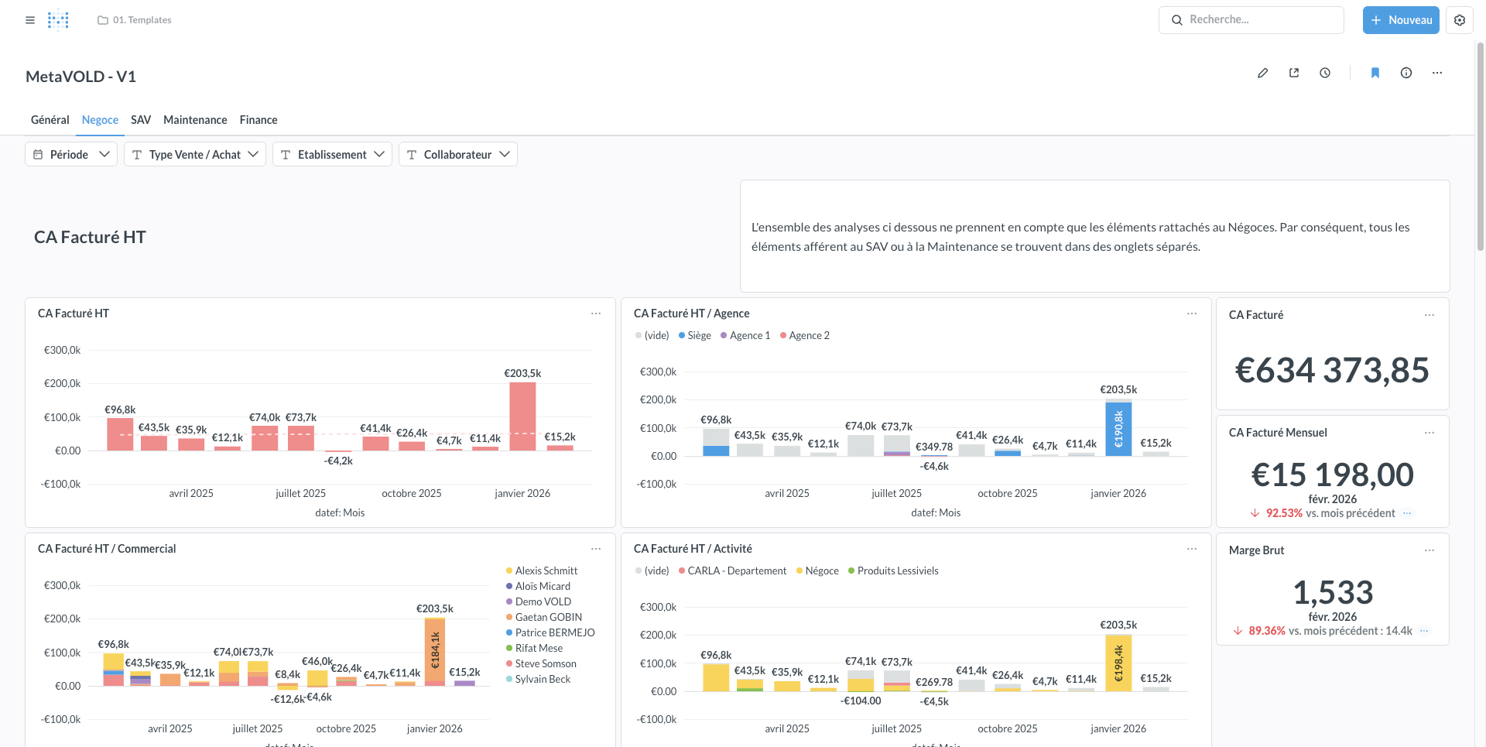Toggle Siège series in Agence legend
The image size is (1486, 747).
694,335
